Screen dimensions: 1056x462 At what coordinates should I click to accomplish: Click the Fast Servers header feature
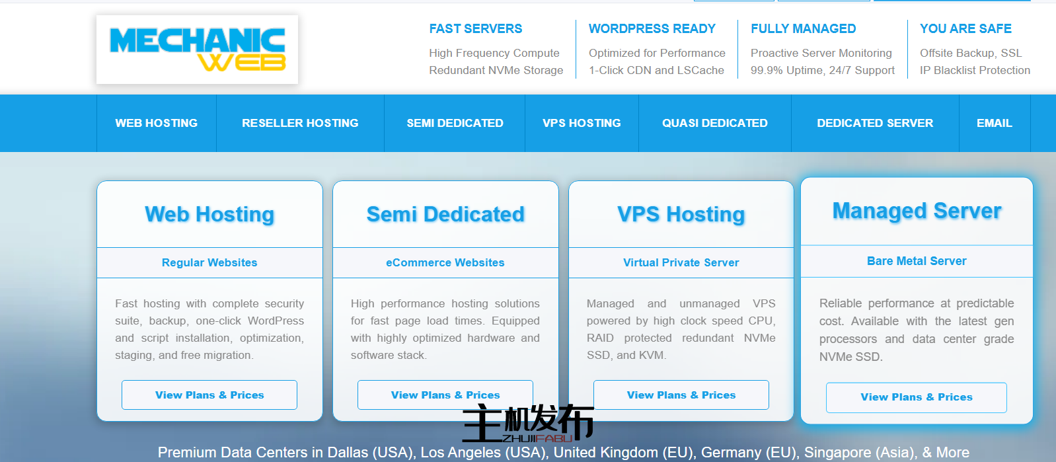pyautogui.click(x=476, y=28)
